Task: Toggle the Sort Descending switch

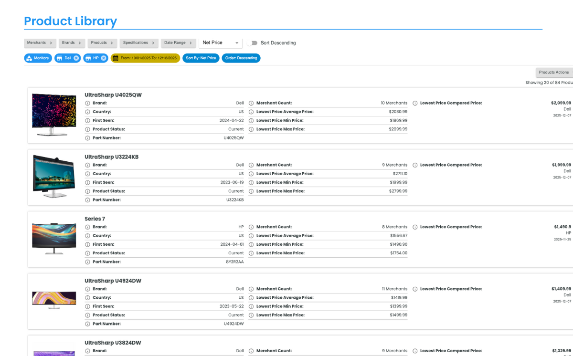Action: (252, 43)
